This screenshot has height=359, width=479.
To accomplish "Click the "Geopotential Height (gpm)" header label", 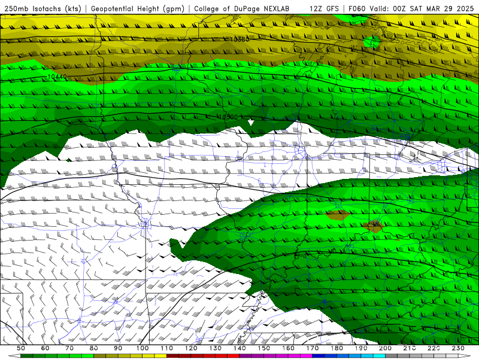I will pos(138,8).
